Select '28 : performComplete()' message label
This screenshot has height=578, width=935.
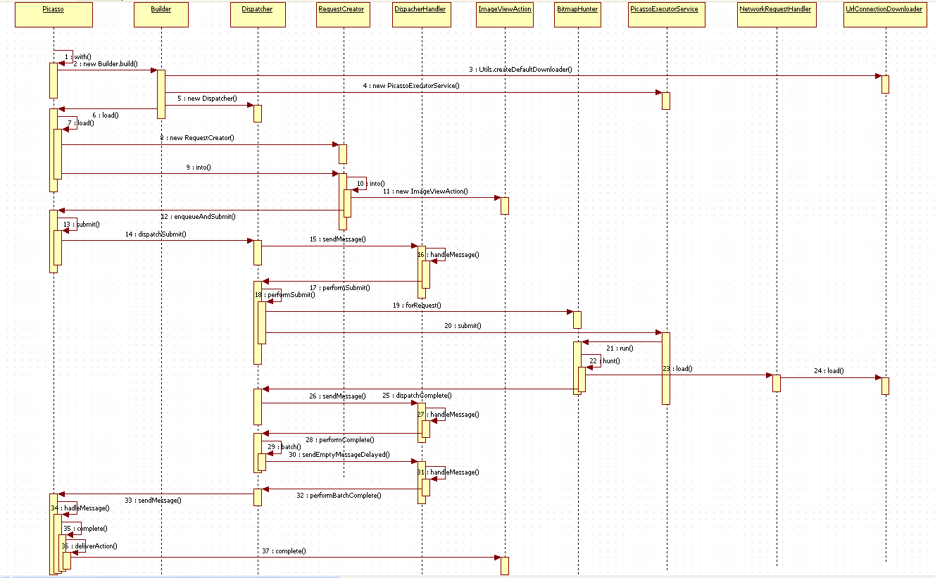click(x=340, y=439)
